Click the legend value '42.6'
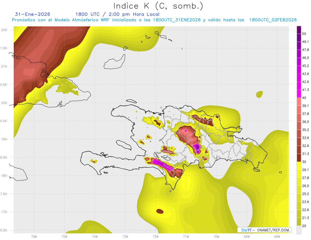 tap(305, 82)
